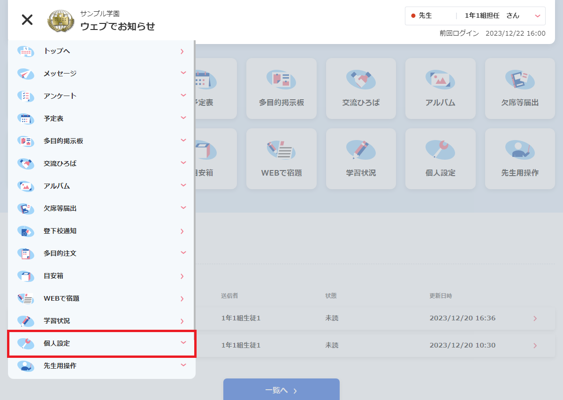563x400 pixels.
Task: Click the calendar icon beside 予定表 in sidebar
Action: pos(26,119)
